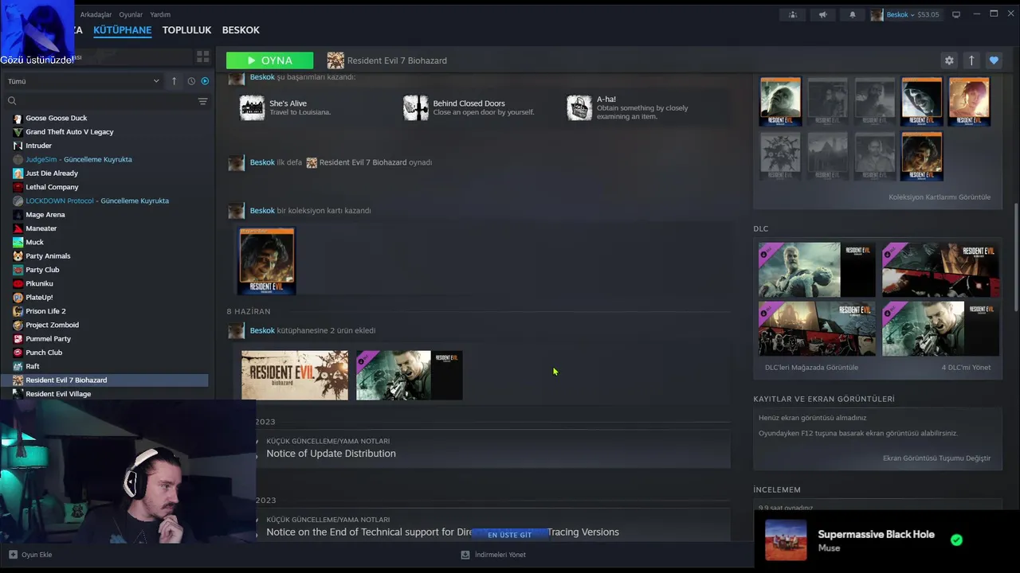Click the sort-ascending arrow in library filter

click(x=174, y=81)
